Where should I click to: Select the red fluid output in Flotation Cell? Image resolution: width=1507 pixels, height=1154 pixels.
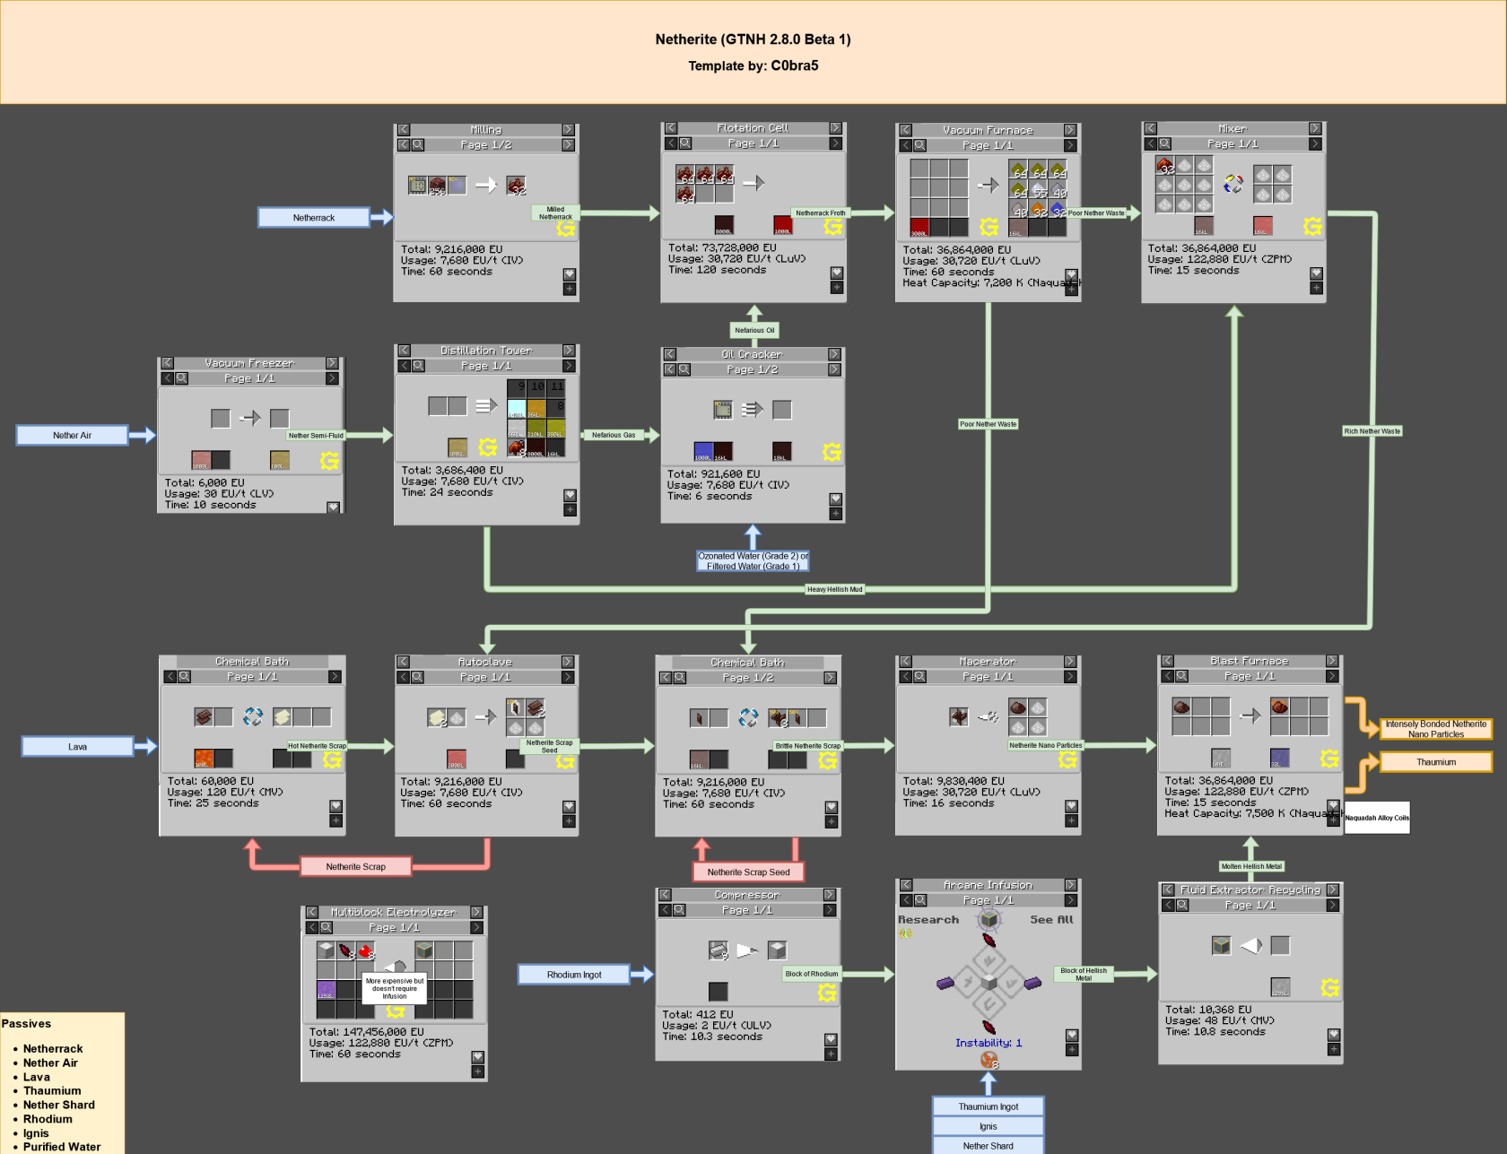tap(783, 225)
